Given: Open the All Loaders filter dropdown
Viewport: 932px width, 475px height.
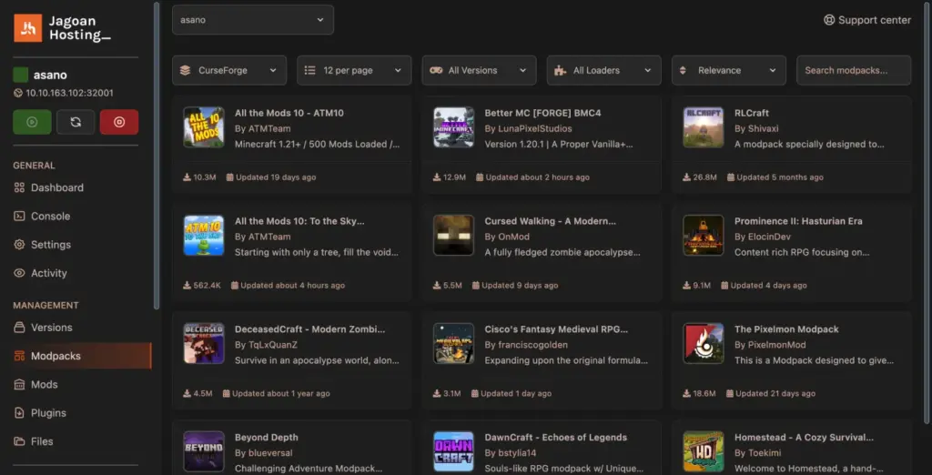Looking at the screenshot, I should click(x=604, y=70).
